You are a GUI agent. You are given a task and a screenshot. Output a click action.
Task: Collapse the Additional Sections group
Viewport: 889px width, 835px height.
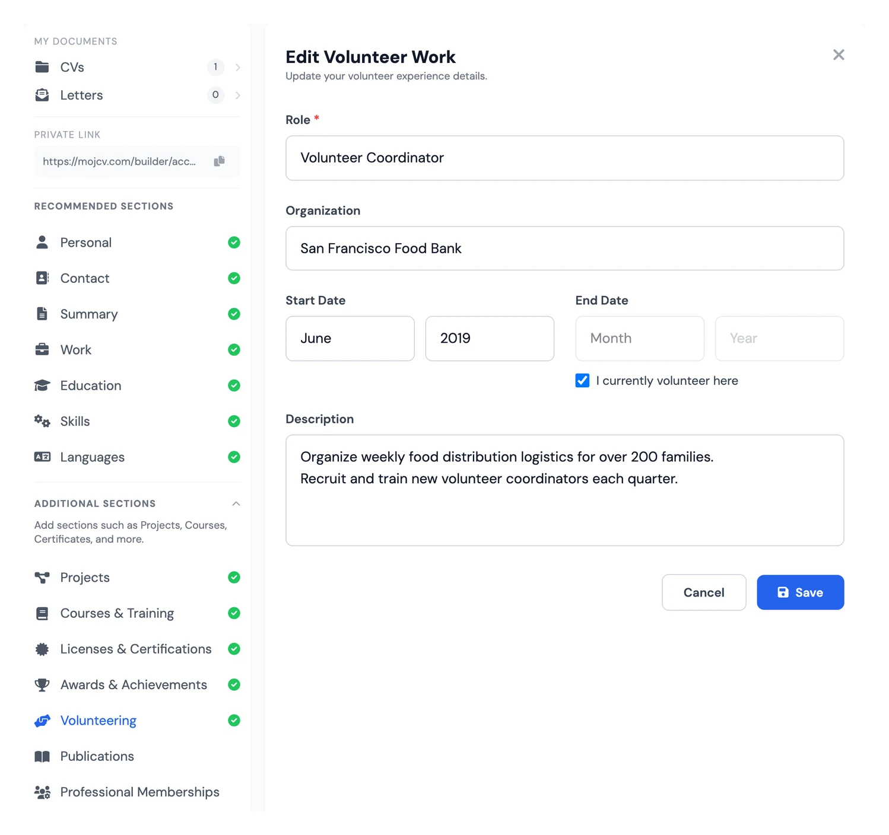[236, 503]
